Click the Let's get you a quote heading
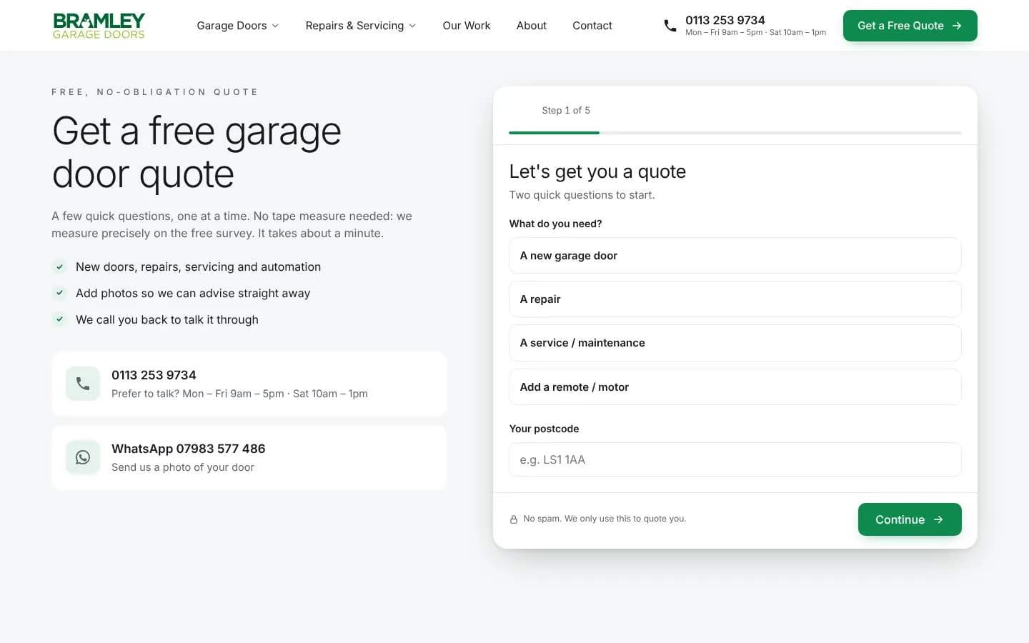This screenshot has width=1029, height=643. click(597, 171)
